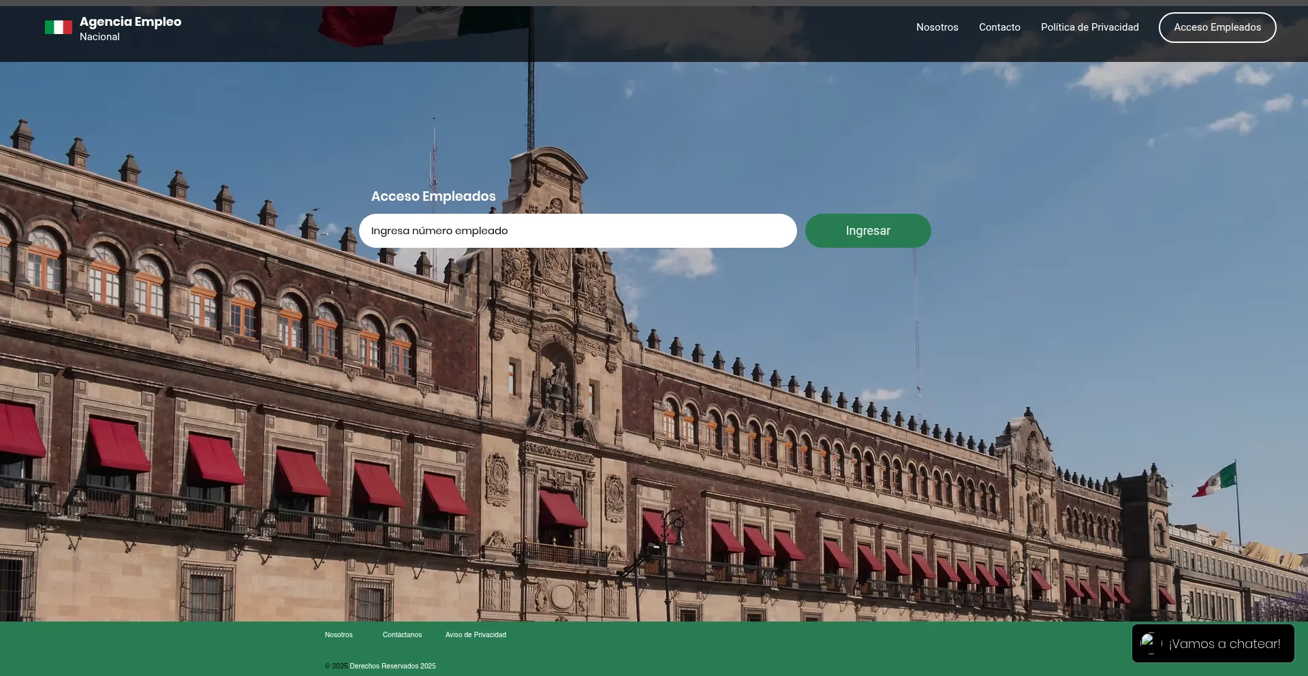Click the flag logo icon in header
Screen dimensions: 1308x676
[59, 27]
